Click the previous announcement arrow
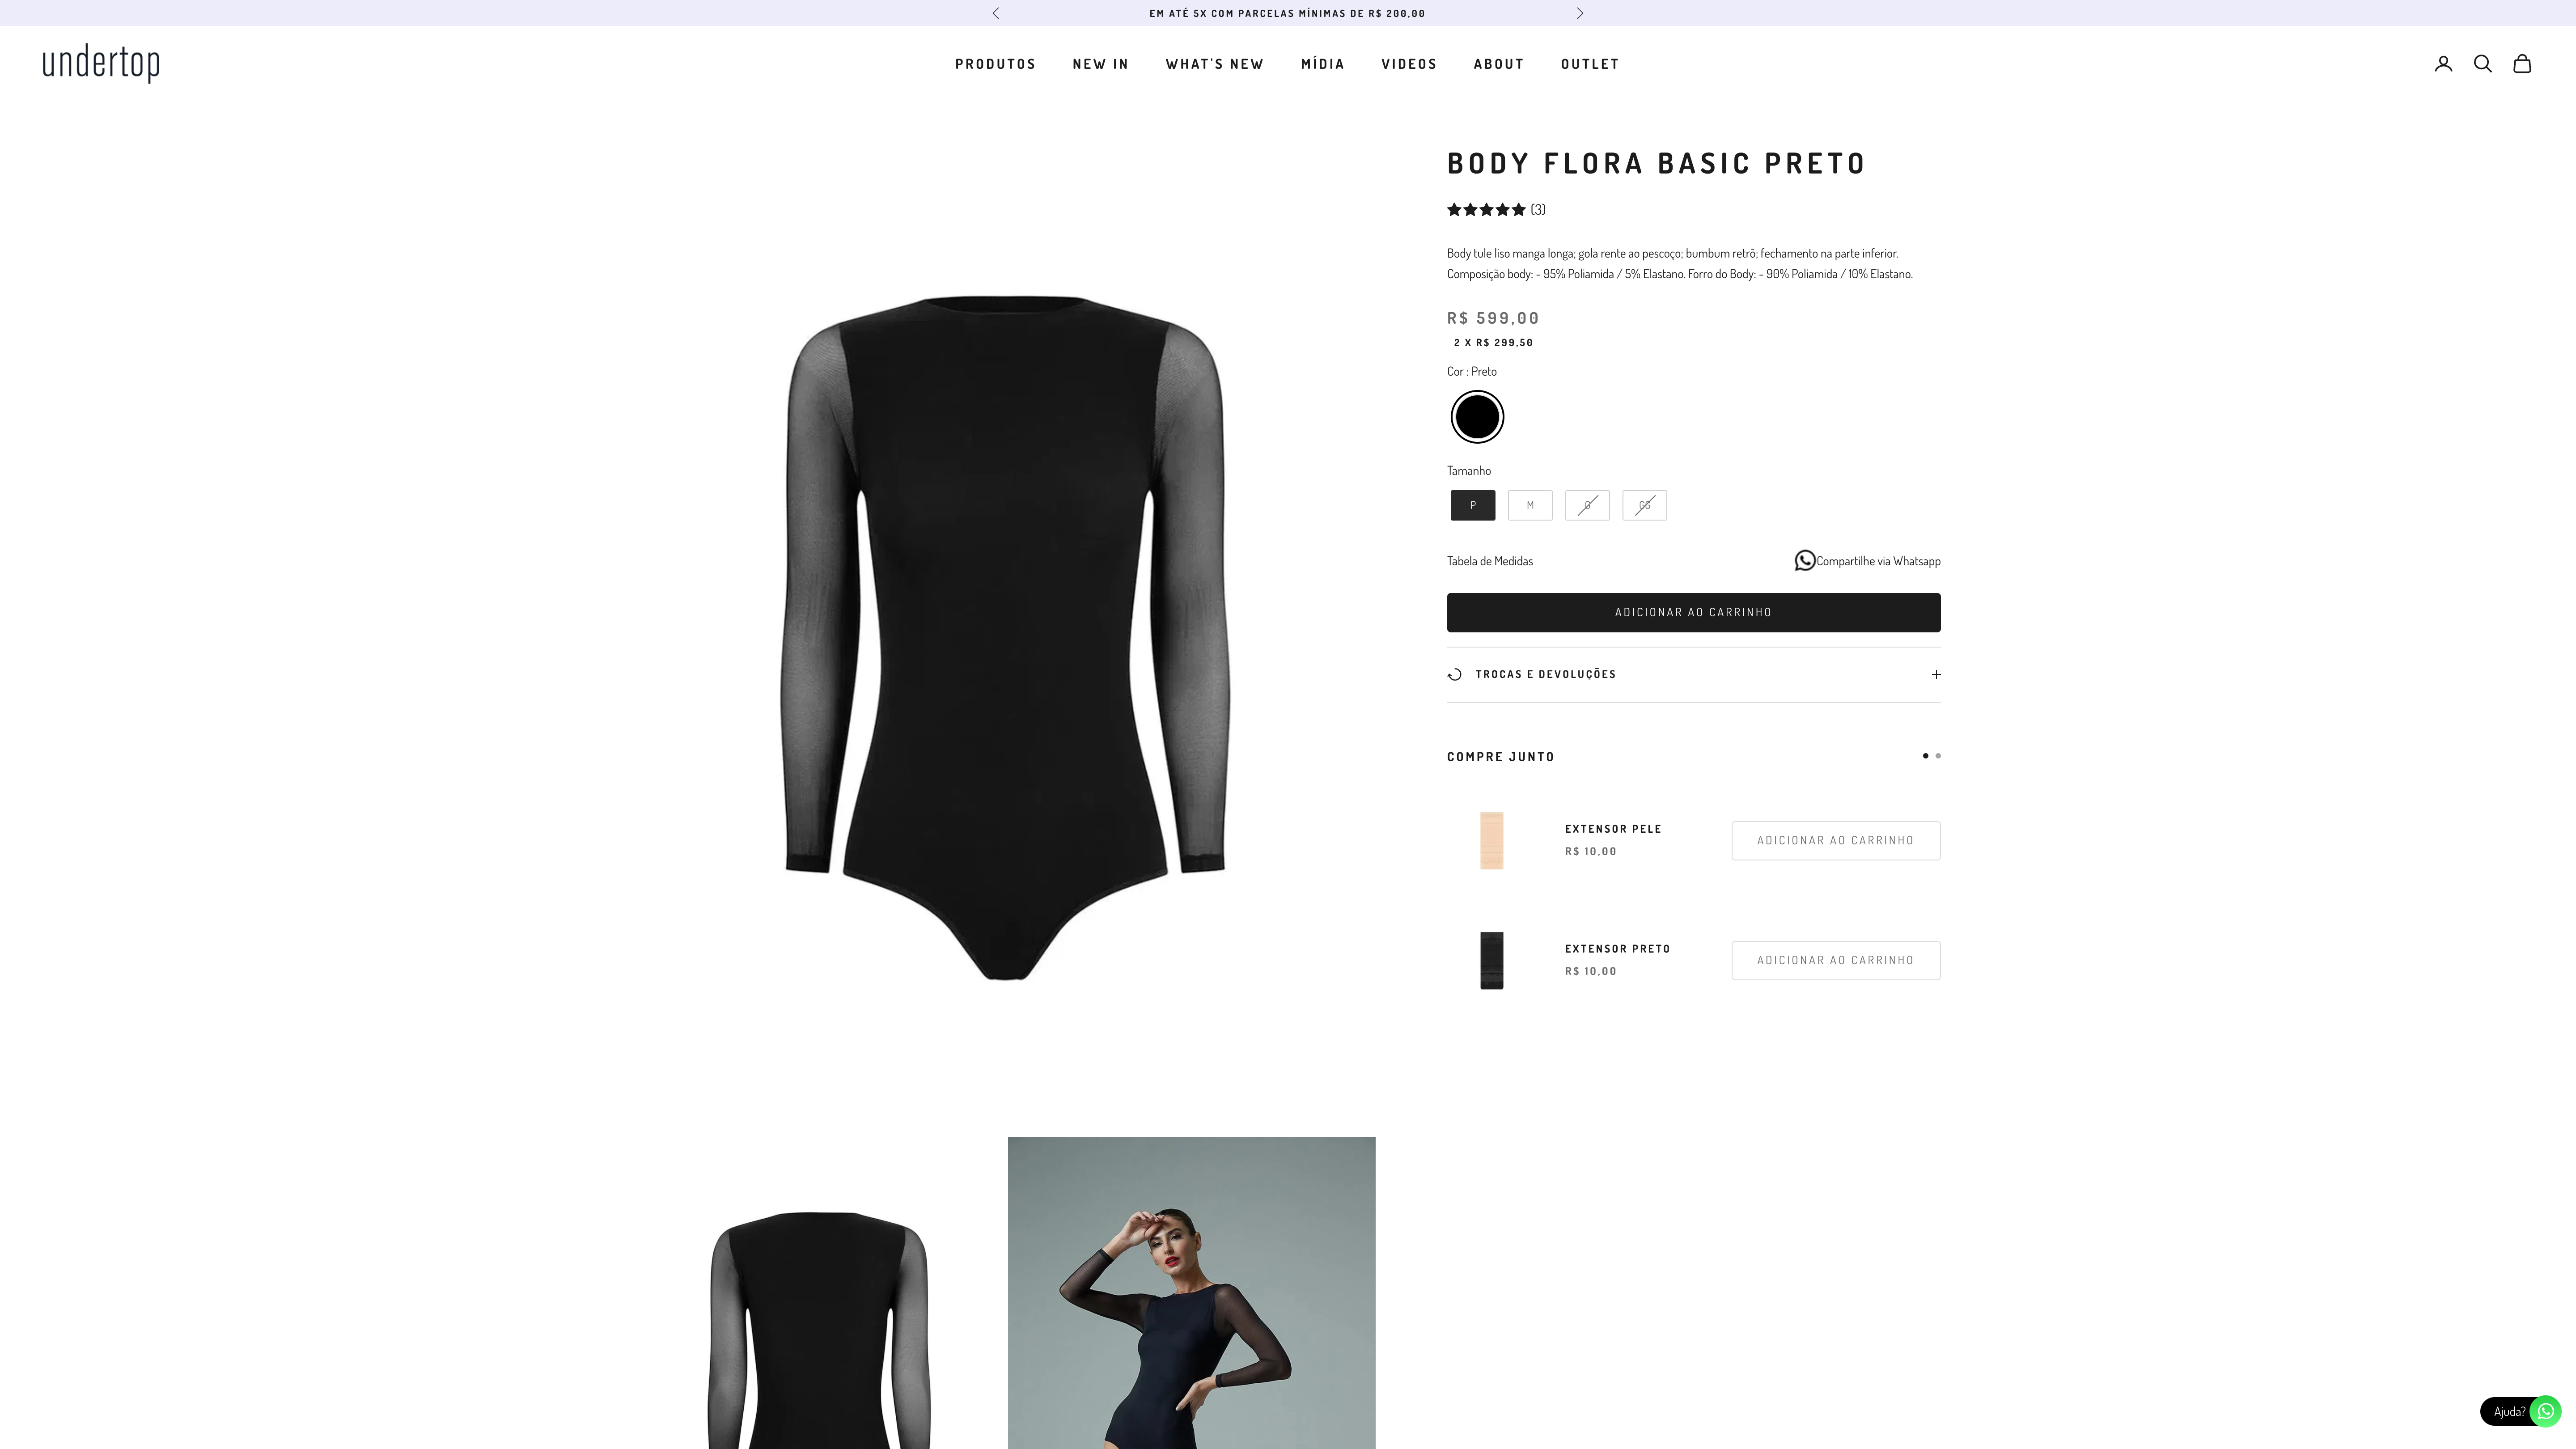This screenshot has width=2576, height=1449. click(x=995, y=13)
